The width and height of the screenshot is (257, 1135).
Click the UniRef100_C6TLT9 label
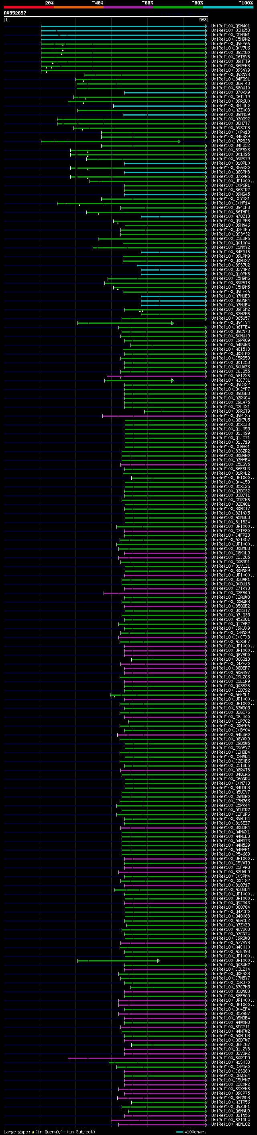pos(230,97)
